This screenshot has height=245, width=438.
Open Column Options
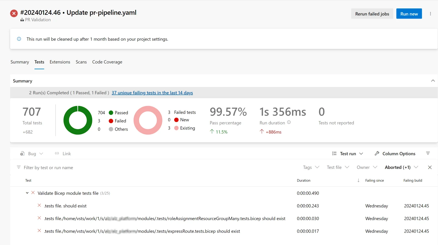(395, 154)
